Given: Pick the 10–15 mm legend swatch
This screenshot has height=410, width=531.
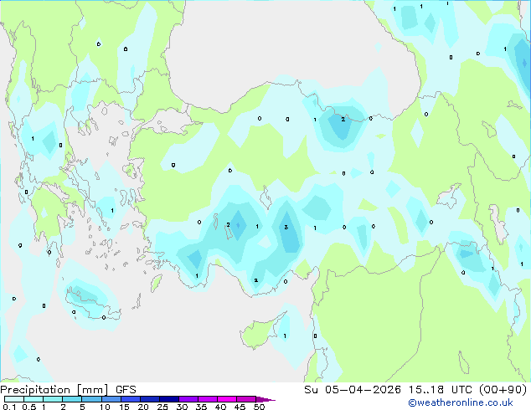Looking at the screenshot, I should (111, 399).
